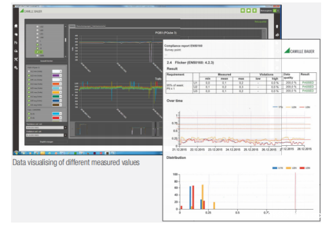326x225 pixels.
Task: Click the Windows Start button on taskbar
Action: point(16,153)
